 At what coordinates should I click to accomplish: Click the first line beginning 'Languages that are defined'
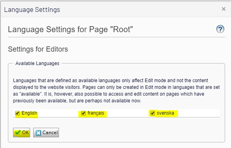110,81
